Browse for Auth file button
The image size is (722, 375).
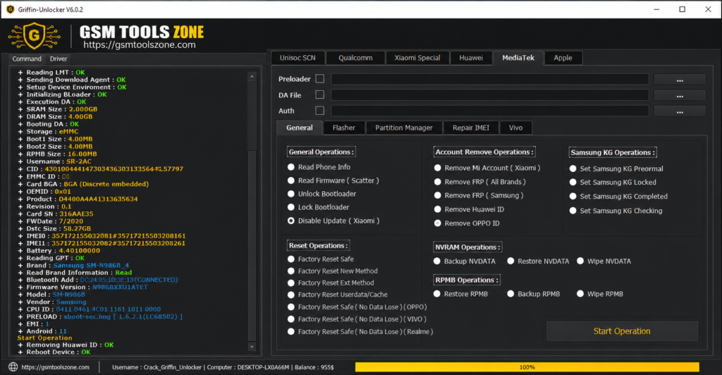tap(680, 111)
